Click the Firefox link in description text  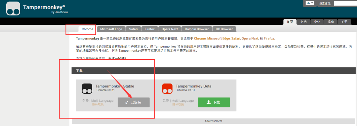coord(269,38)
